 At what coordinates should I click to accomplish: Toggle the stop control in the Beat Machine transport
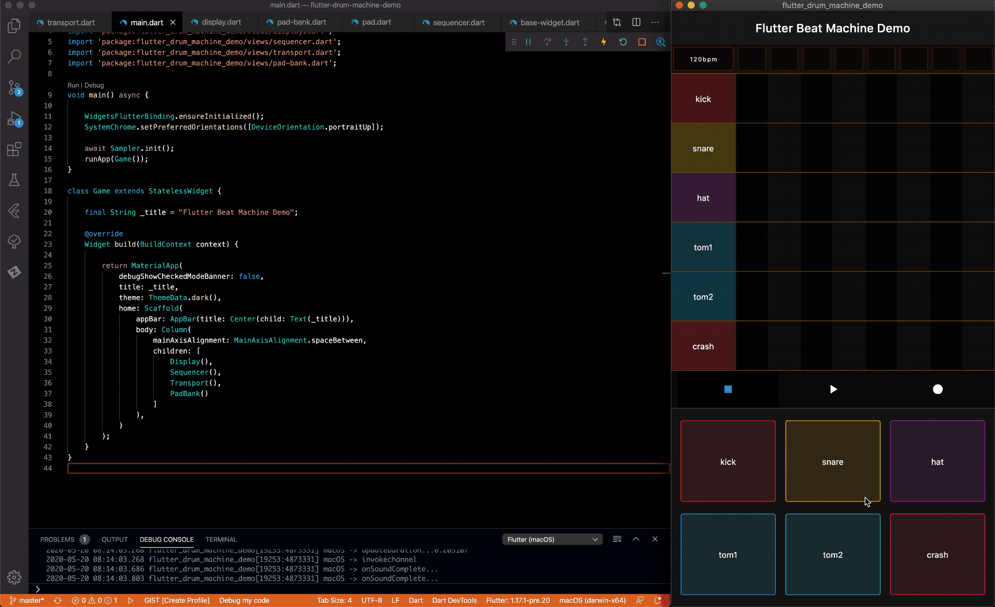(728, 389)
